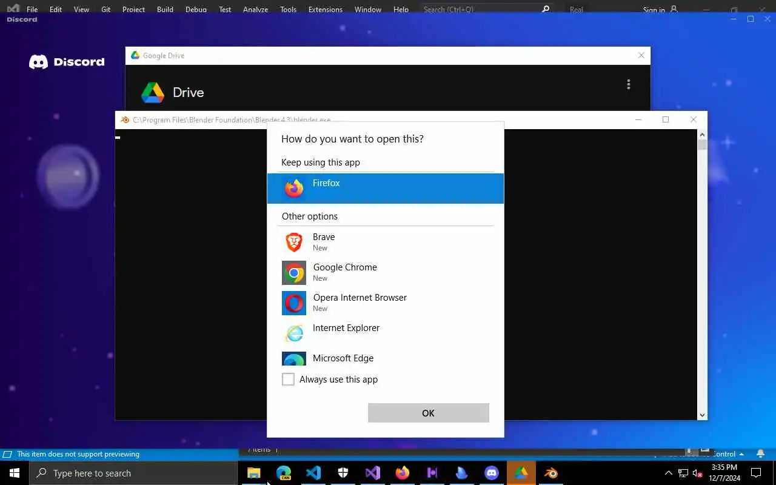Click Type here to search box
The width and height of the screenshot is (776, 485).
[x=133, y=473]
